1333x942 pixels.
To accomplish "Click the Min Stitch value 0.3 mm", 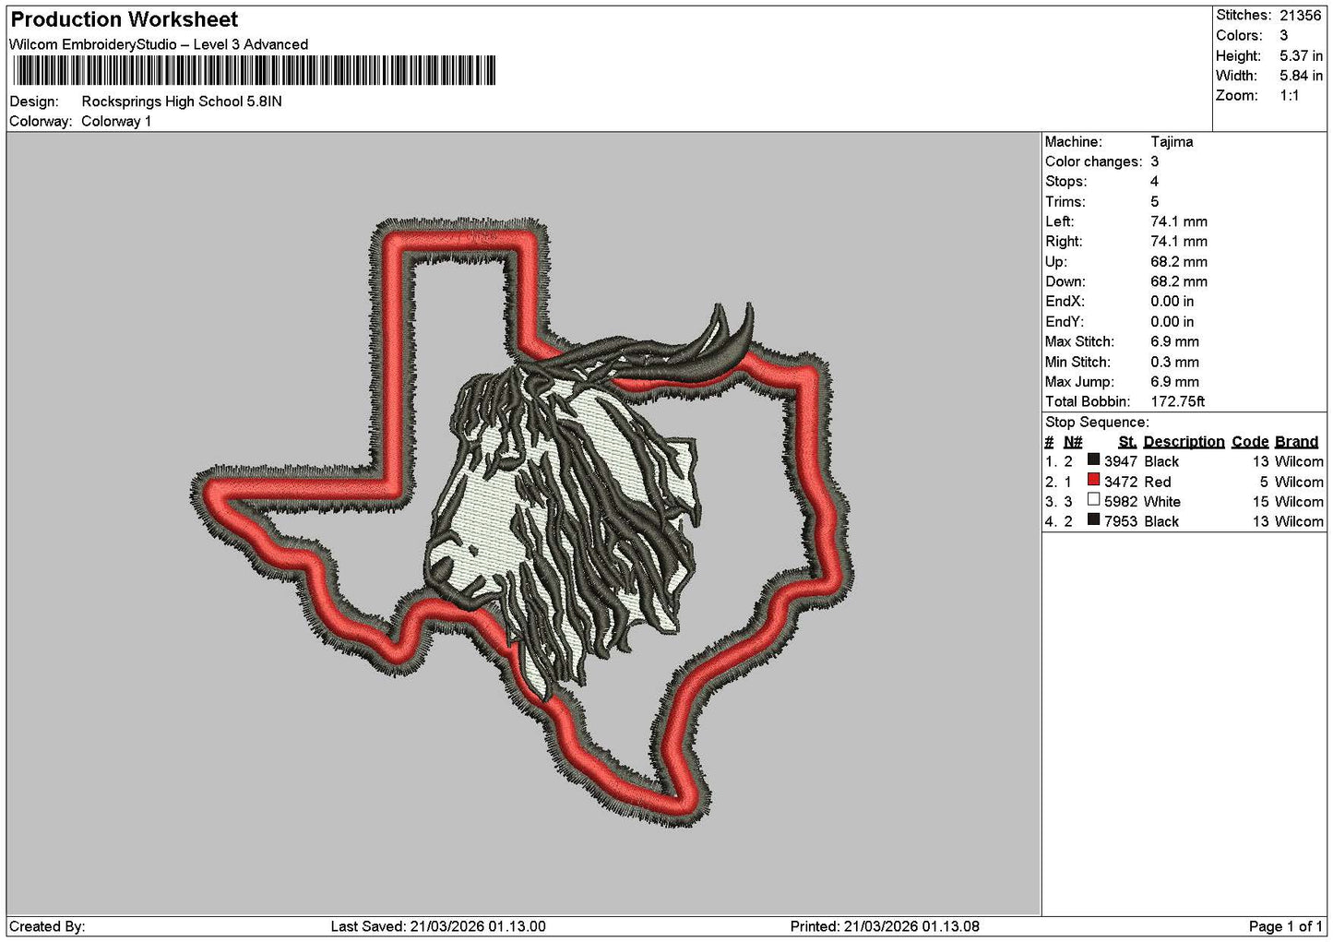I will [1174, 363].
